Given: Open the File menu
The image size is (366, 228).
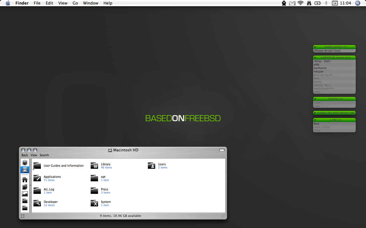Looking at the screenshot, I should click(37, 3).
